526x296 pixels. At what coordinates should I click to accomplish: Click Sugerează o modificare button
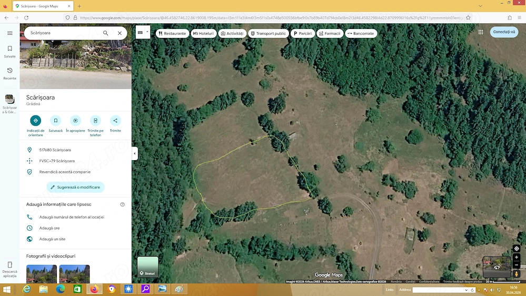pyautogui.click(x=75, y=188)
